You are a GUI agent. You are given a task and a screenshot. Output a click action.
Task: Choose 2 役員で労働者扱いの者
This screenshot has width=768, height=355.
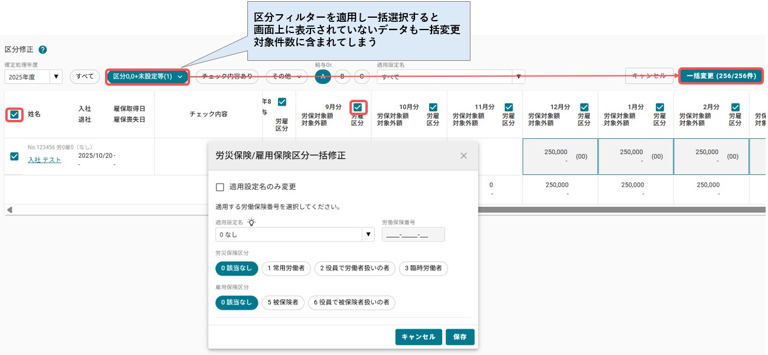pos(355,269)
